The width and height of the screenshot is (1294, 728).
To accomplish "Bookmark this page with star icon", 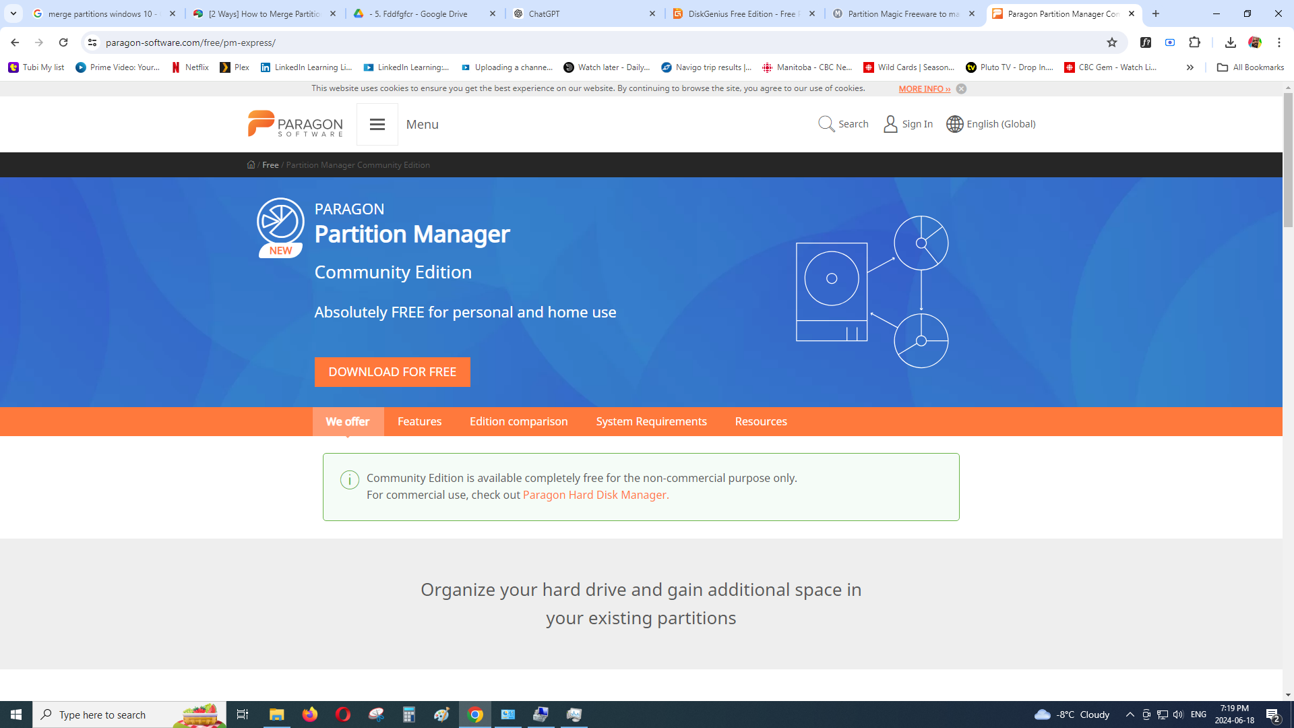I will tap(1112, 42).
